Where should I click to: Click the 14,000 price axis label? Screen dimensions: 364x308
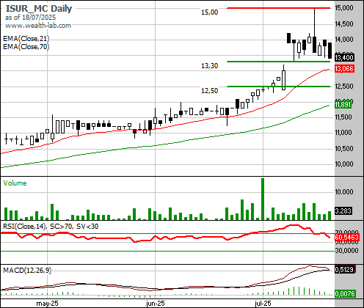(x=344, y=40)
